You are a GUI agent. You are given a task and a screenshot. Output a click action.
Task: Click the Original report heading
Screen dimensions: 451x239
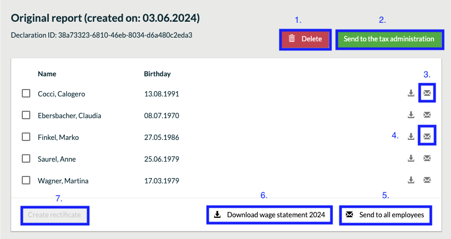pyautogui.click(x=105, y=18)
